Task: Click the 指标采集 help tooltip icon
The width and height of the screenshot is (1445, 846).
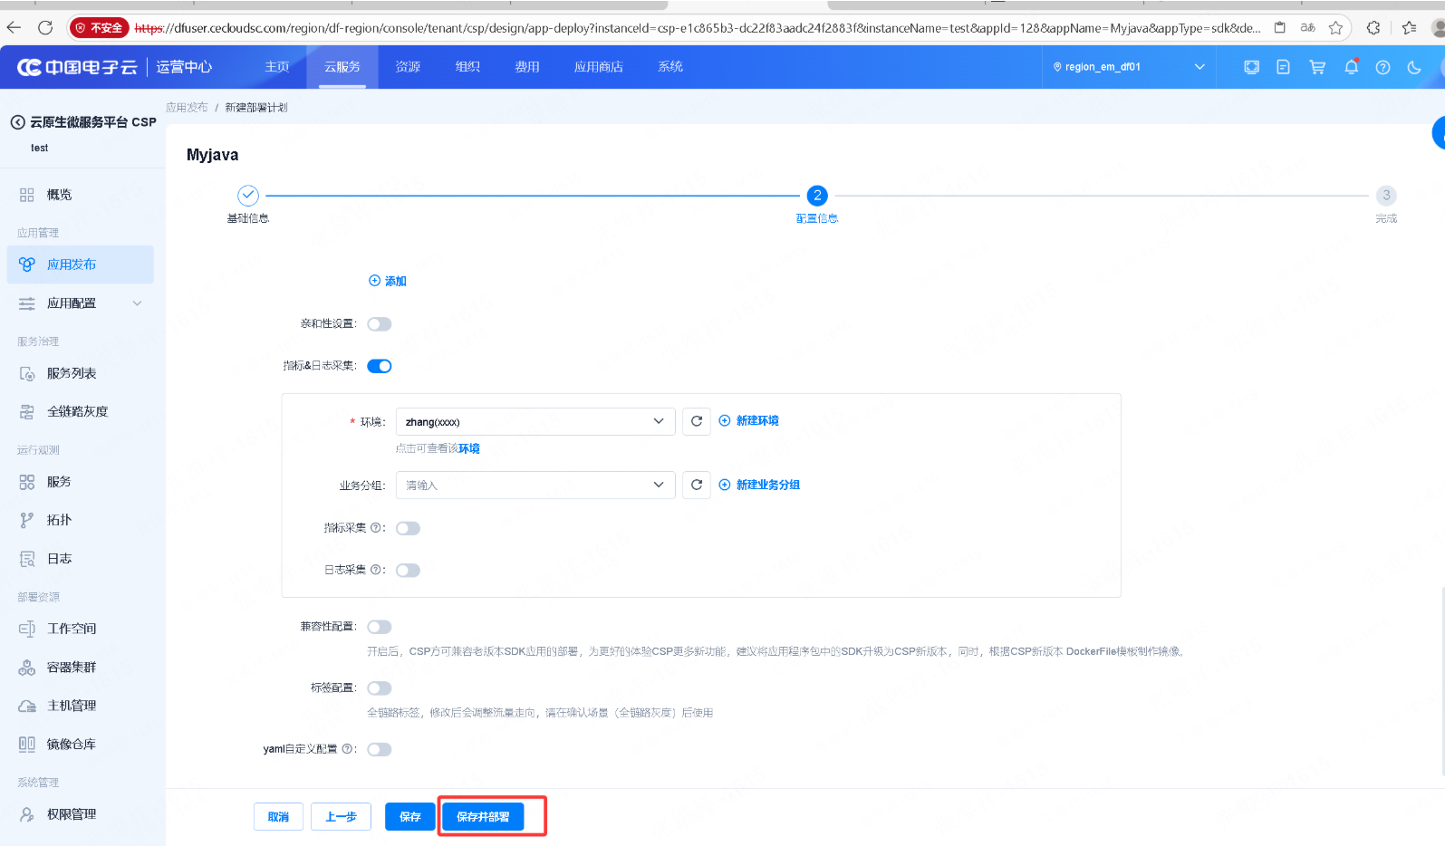Action: point(376,527)
